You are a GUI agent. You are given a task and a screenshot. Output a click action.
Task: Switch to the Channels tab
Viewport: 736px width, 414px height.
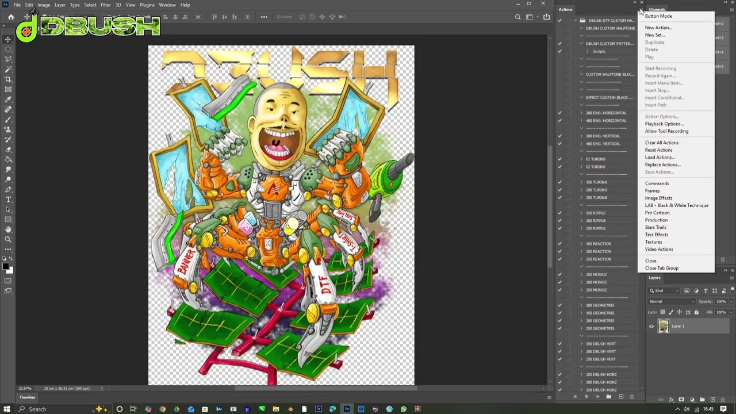tap(657, 9)
